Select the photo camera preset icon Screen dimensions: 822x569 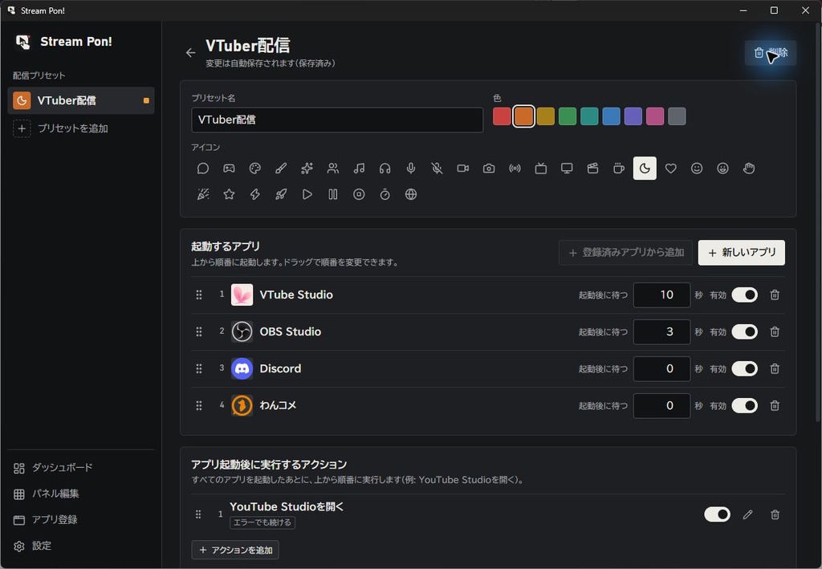(489, 169)
